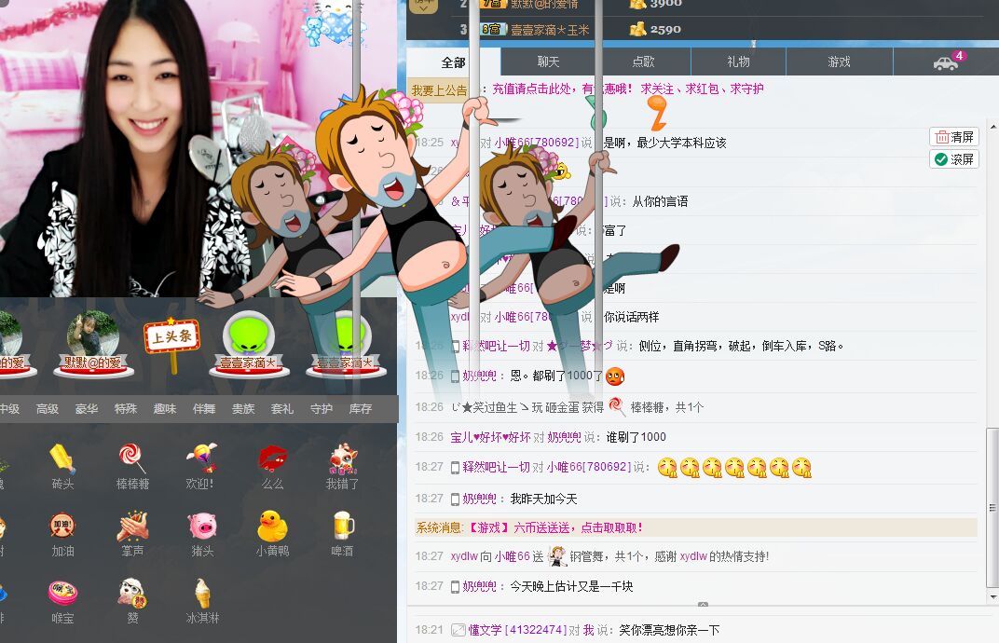Click 宝儿♥好坏♥好坏 username in chat
The height and width of the screenshot is (643, 999).
pyautogui.click(x=490, y=437)
